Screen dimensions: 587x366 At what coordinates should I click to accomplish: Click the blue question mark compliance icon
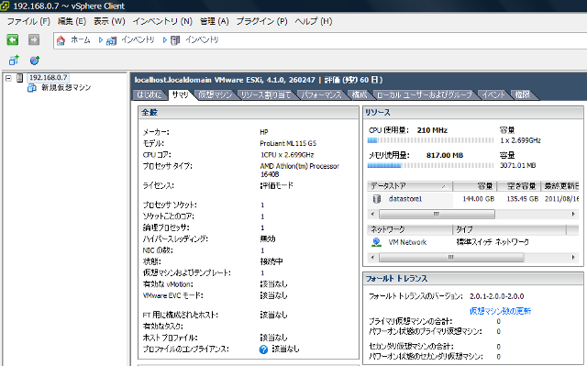(263, 349)
